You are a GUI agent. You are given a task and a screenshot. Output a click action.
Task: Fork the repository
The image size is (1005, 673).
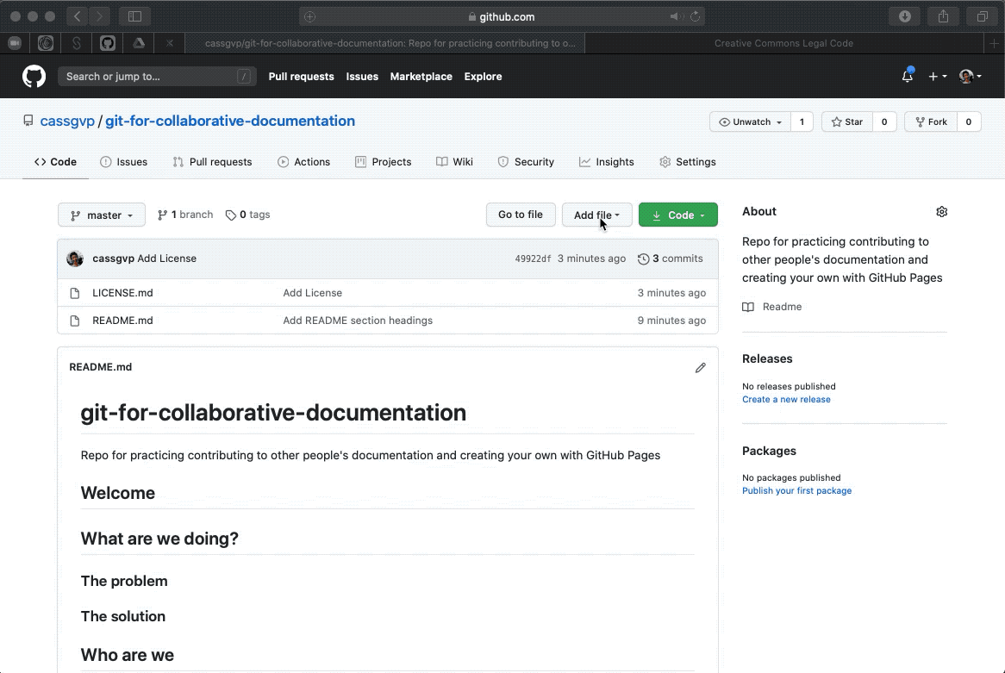930,122
